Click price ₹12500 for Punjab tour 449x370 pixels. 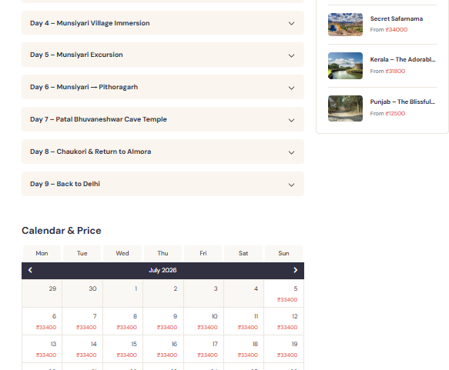point(395,114)
